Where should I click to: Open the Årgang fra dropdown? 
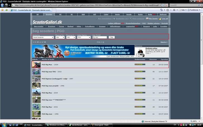(60, 37)
